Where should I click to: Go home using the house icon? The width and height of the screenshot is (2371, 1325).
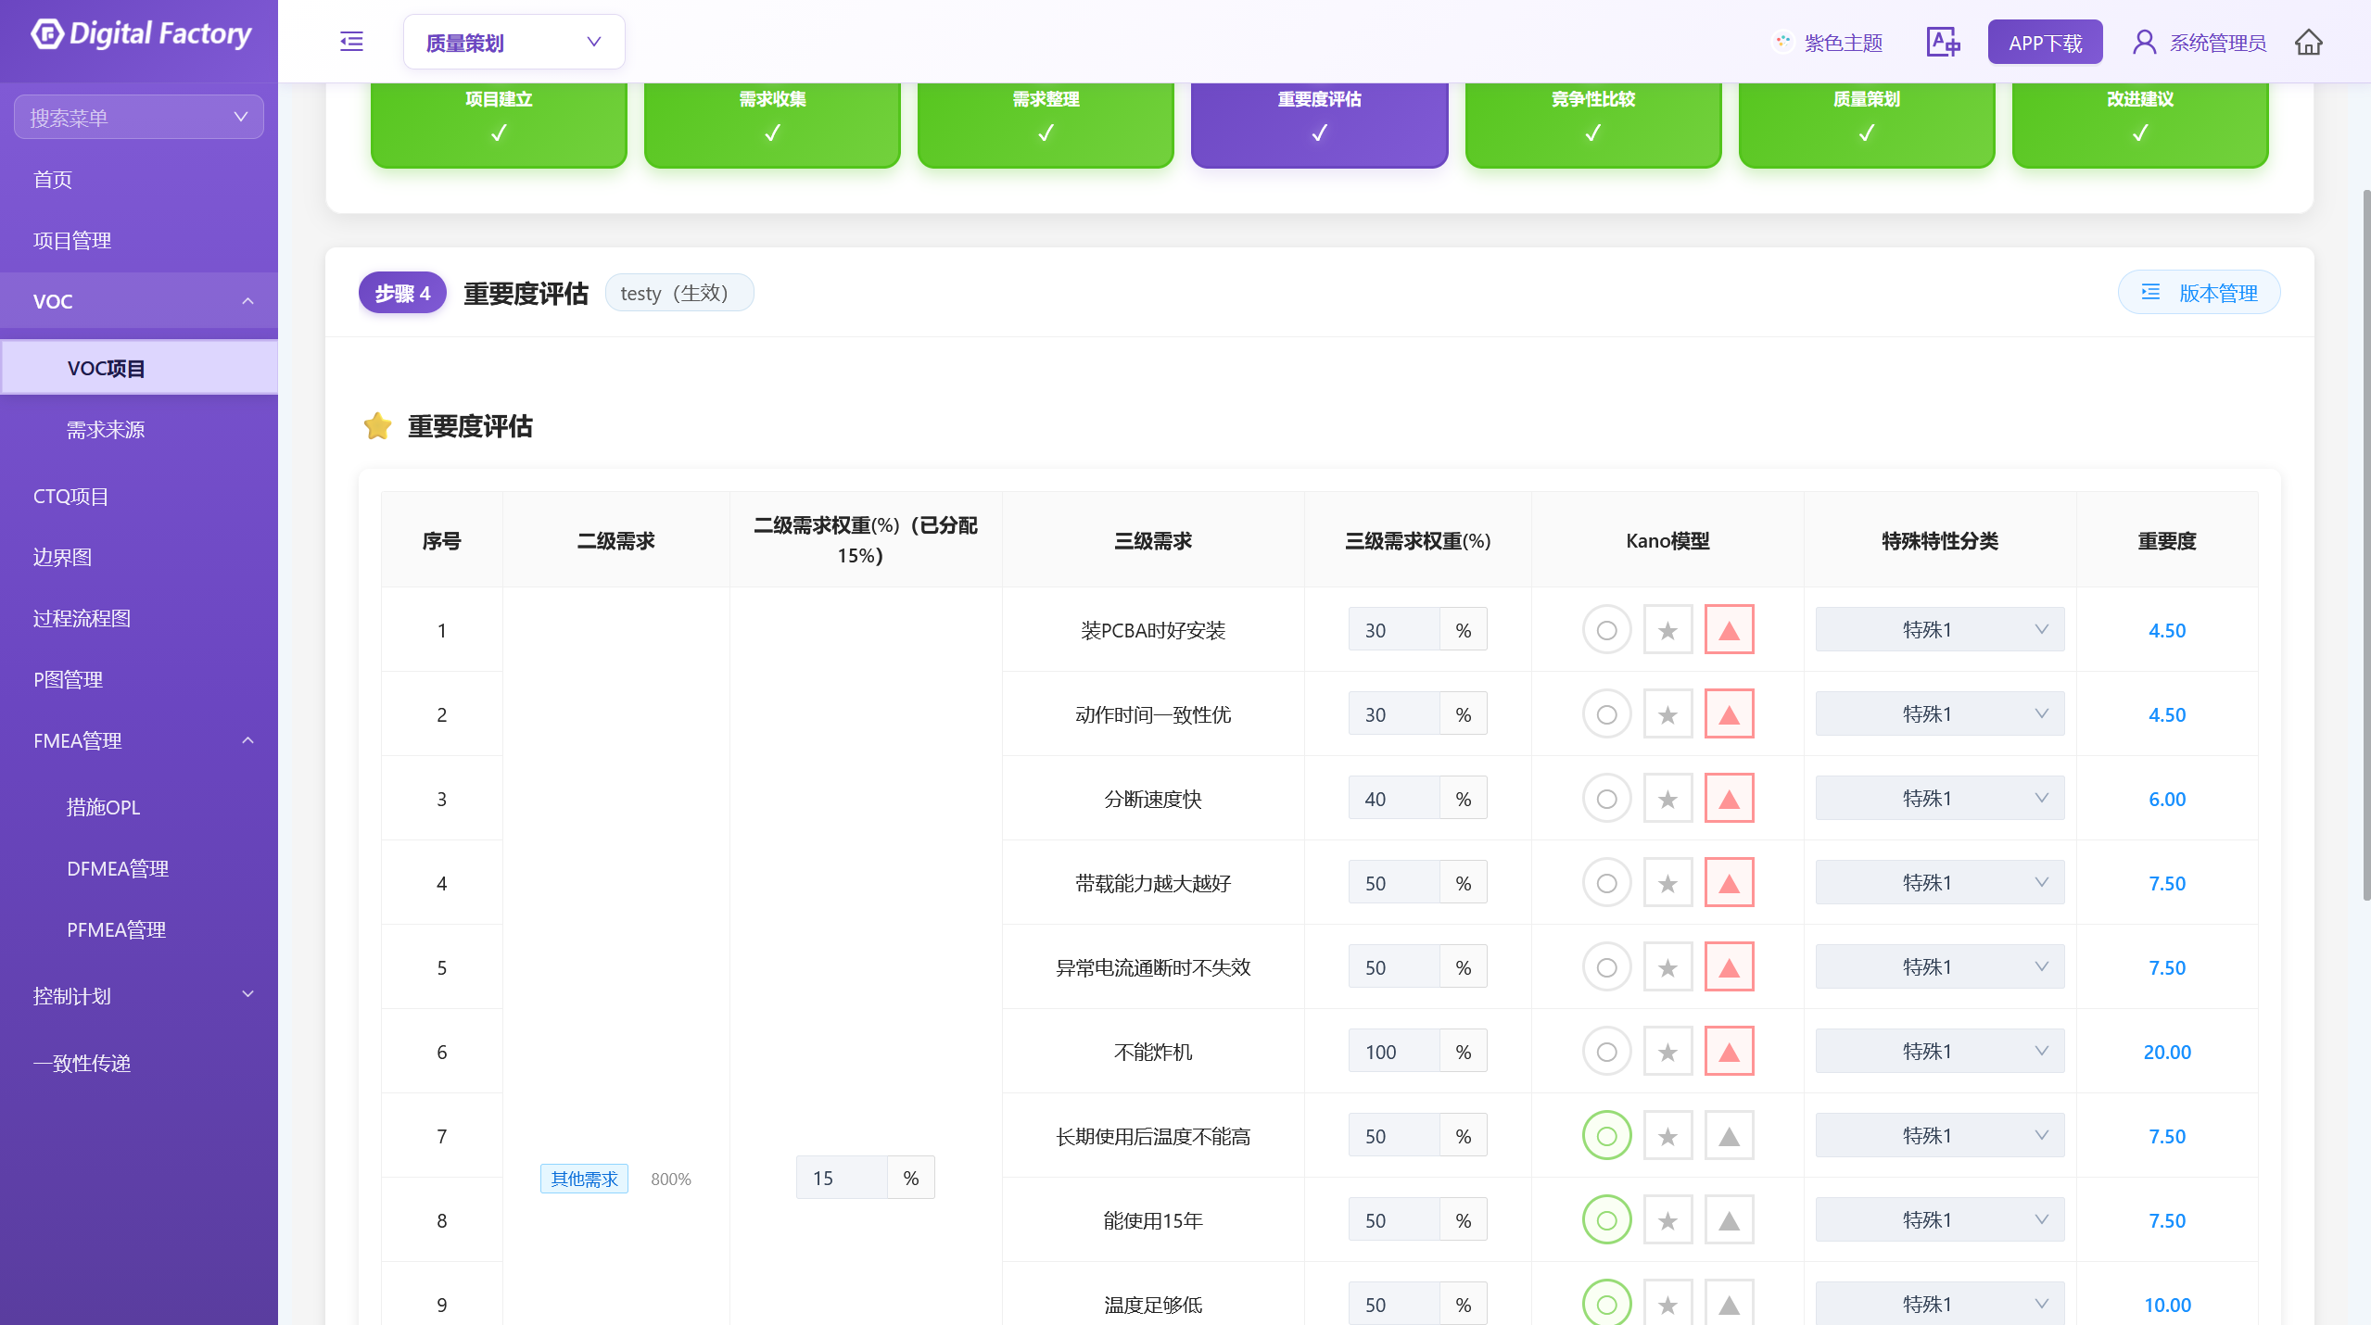pos(2308,42)
